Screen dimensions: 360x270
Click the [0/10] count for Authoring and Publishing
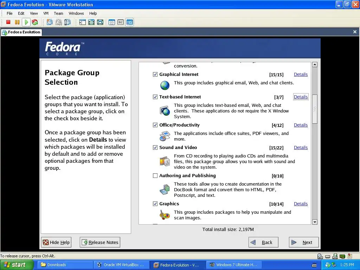click(x=278, y=176)
